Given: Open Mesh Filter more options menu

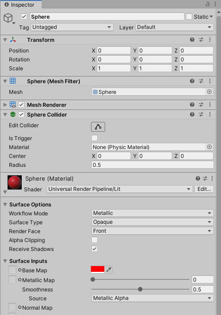Looking at the screenshot, I should tap(210, 81).
